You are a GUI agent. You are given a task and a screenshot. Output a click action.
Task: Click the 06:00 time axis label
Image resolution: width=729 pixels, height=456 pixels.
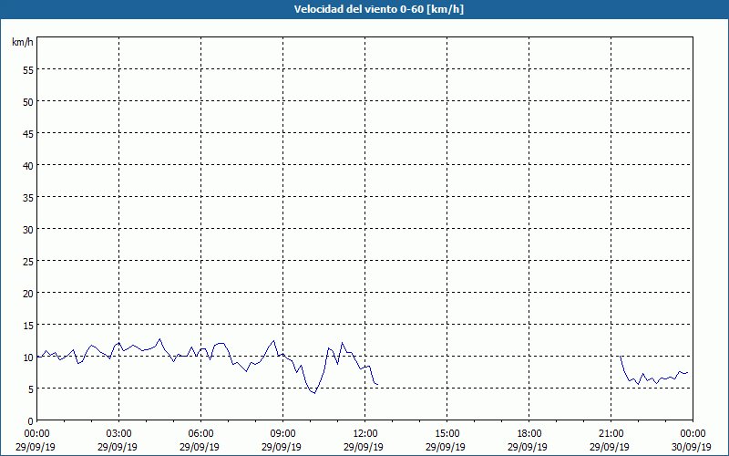[x=200, y=434]
